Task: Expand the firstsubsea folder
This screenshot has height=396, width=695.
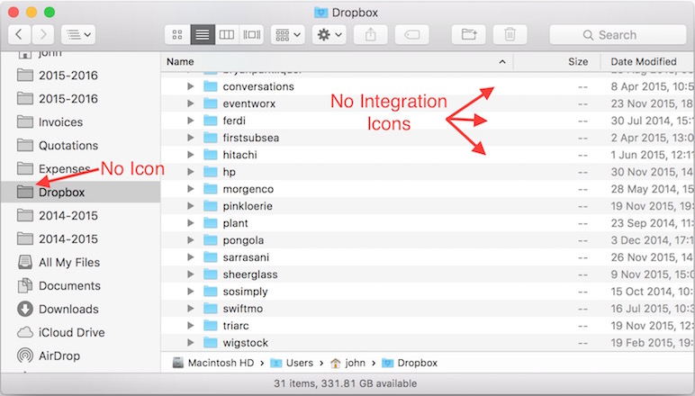Action: click(191, 138)
